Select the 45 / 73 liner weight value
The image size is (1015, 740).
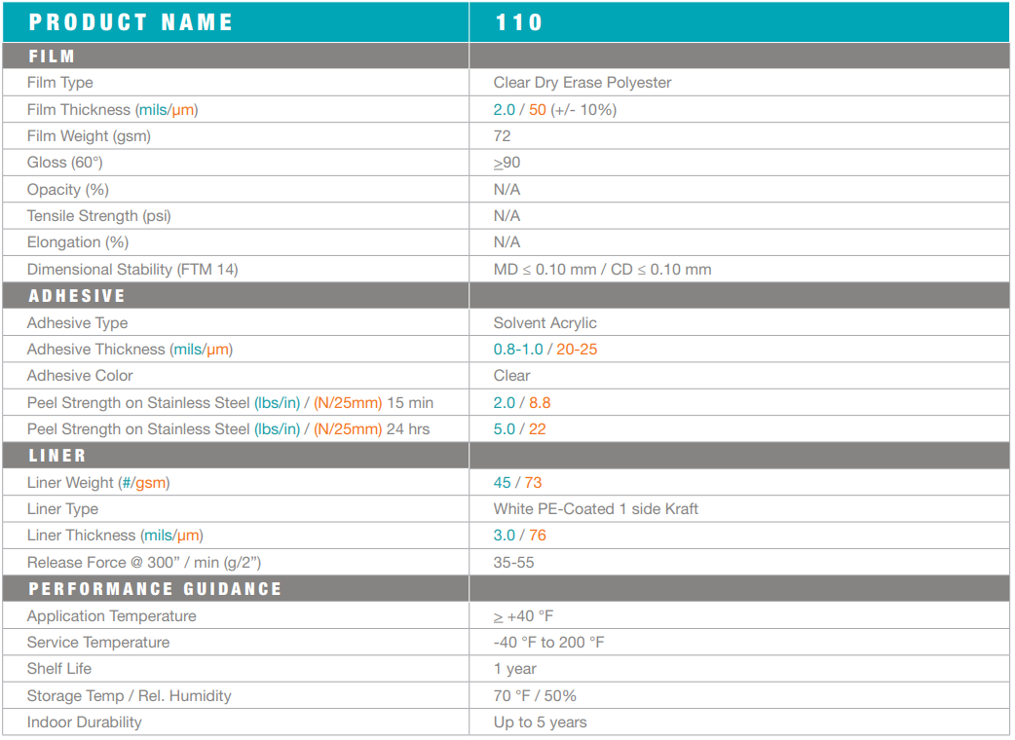tap(518, 483)
